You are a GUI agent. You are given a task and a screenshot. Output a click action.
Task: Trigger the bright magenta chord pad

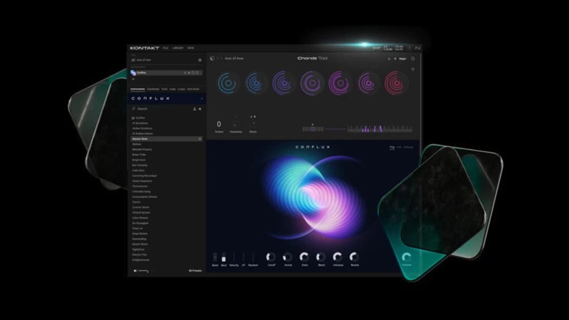[x=339, y=83]
